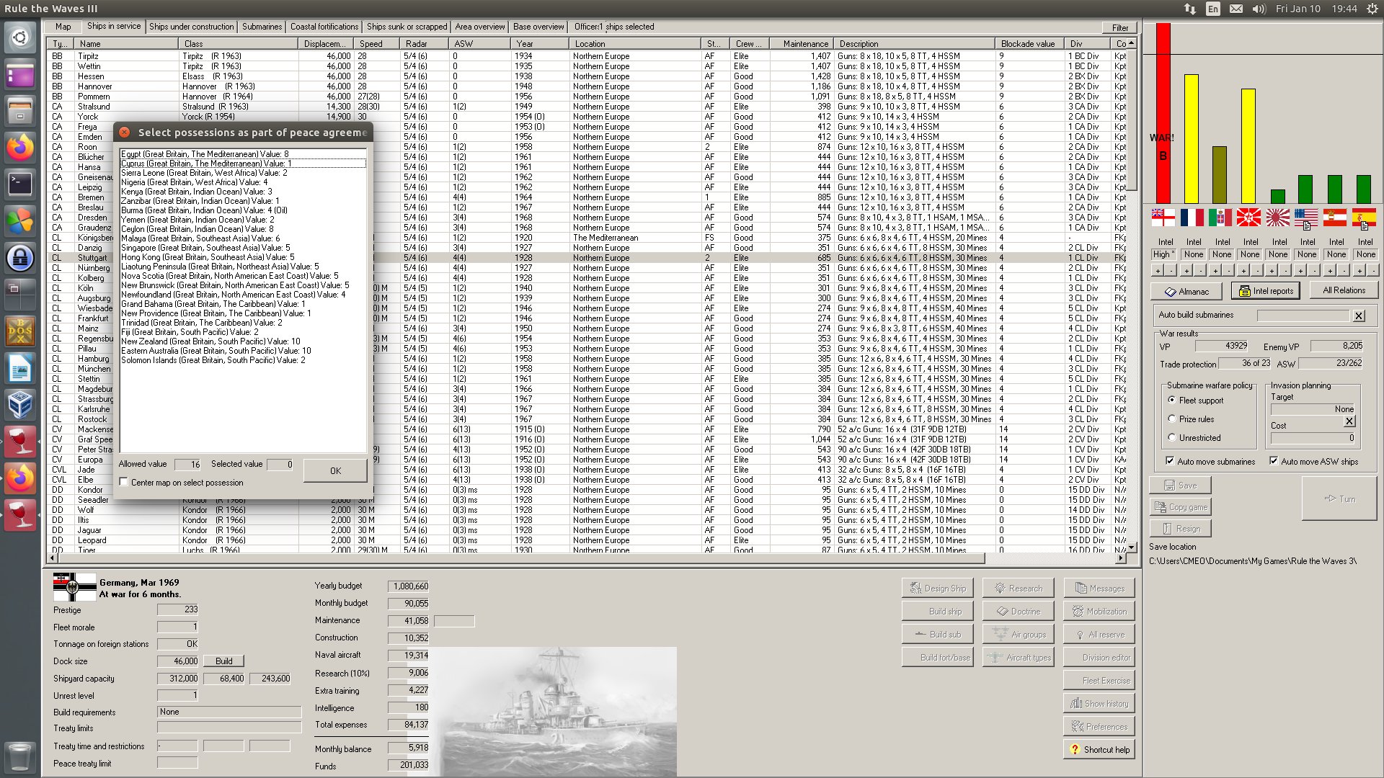Toggle Auto move submarines checkbox
Image resolution: width=1384 pixels, height=778 pixels.
[1170, 461]
